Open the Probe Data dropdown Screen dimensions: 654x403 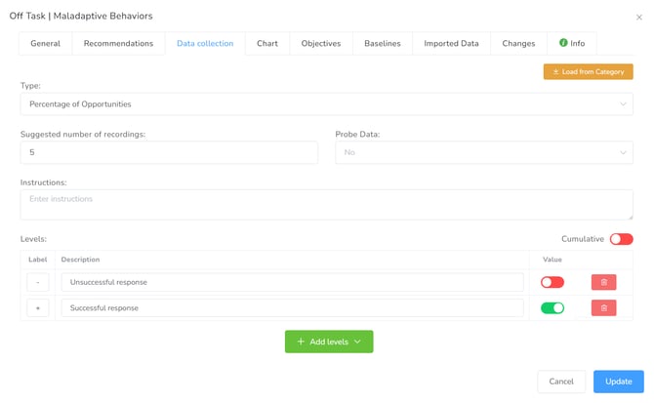[x=483, y=152]
